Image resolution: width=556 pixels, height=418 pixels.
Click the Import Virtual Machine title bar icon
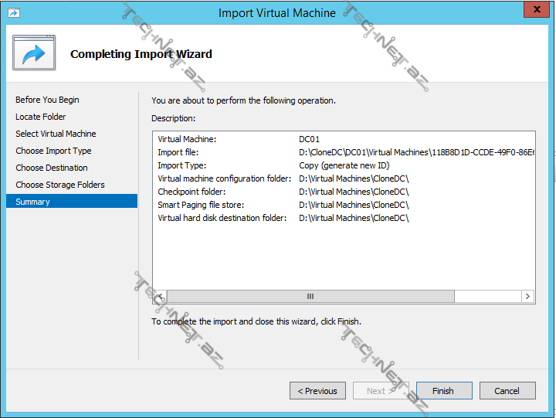13,13
